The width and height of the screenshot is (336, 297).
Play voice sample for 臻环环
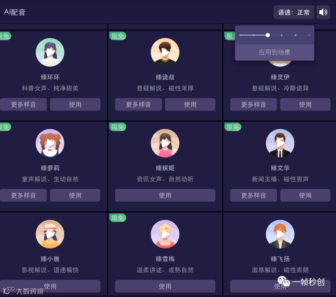pos(50,52)
